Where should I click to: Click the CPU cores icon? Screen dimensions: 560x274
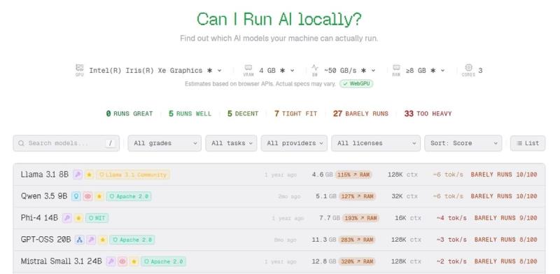468,67
